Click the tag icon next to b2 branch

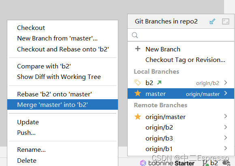click(x=138, y=83)
